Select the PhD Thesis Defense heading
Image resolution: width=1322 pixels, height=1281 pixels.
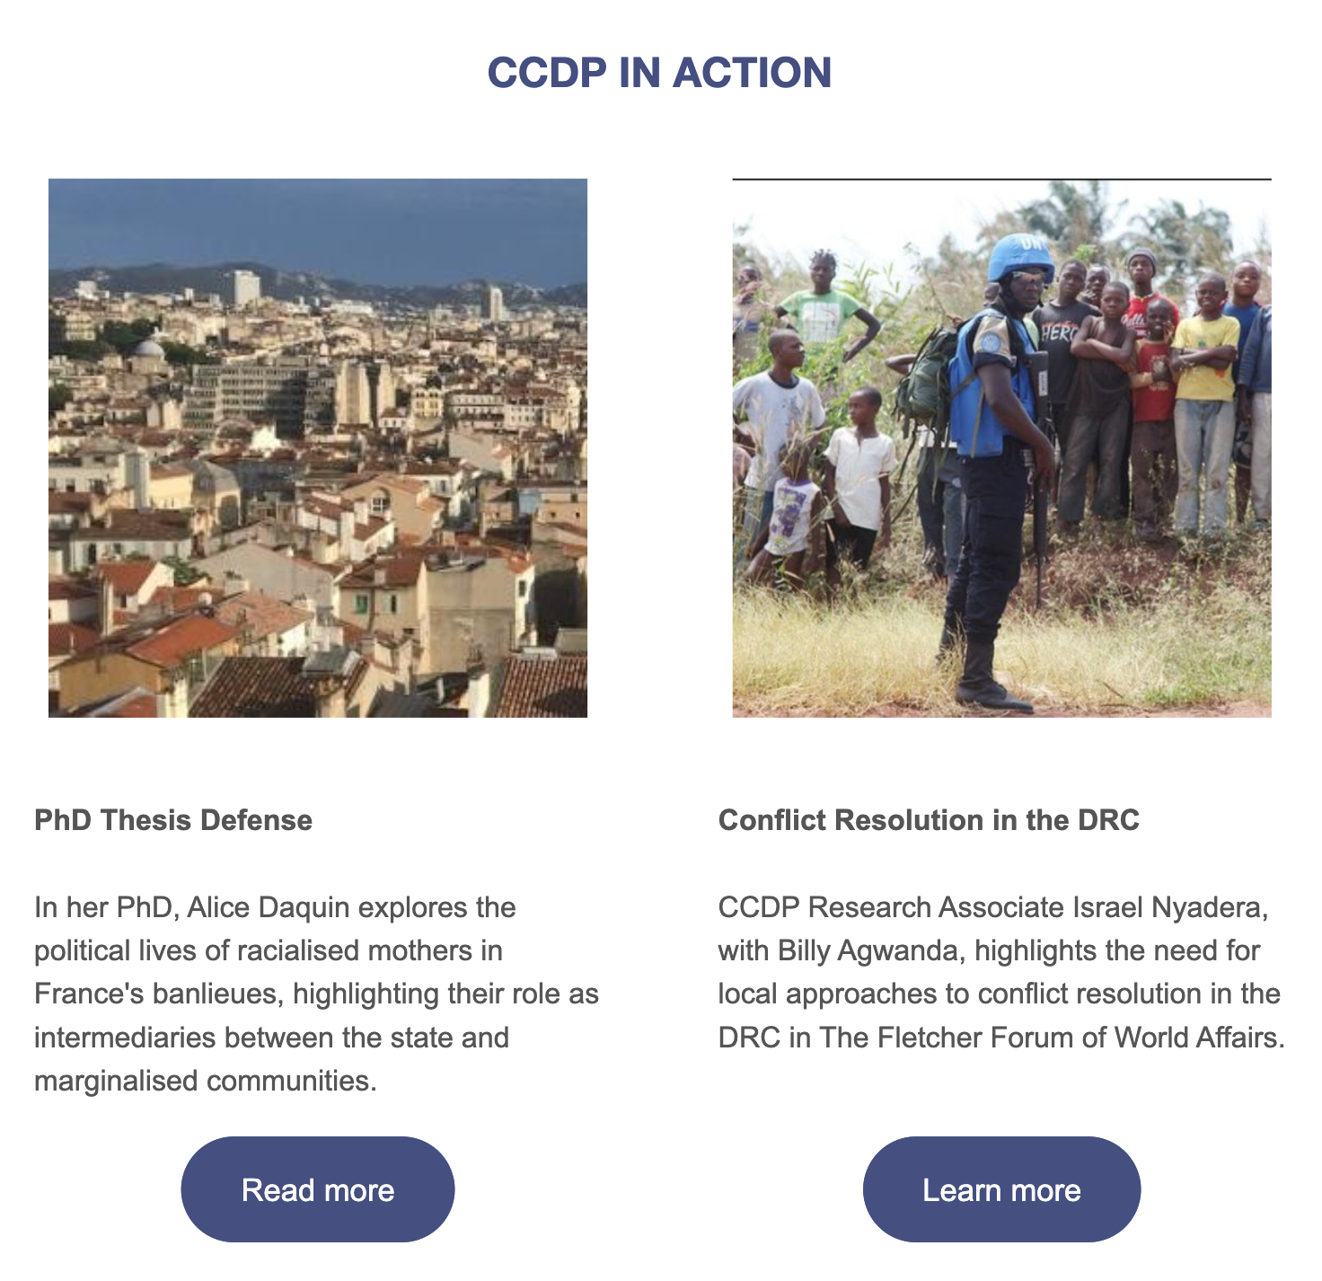pyautogui.click(x=173, y=820)
